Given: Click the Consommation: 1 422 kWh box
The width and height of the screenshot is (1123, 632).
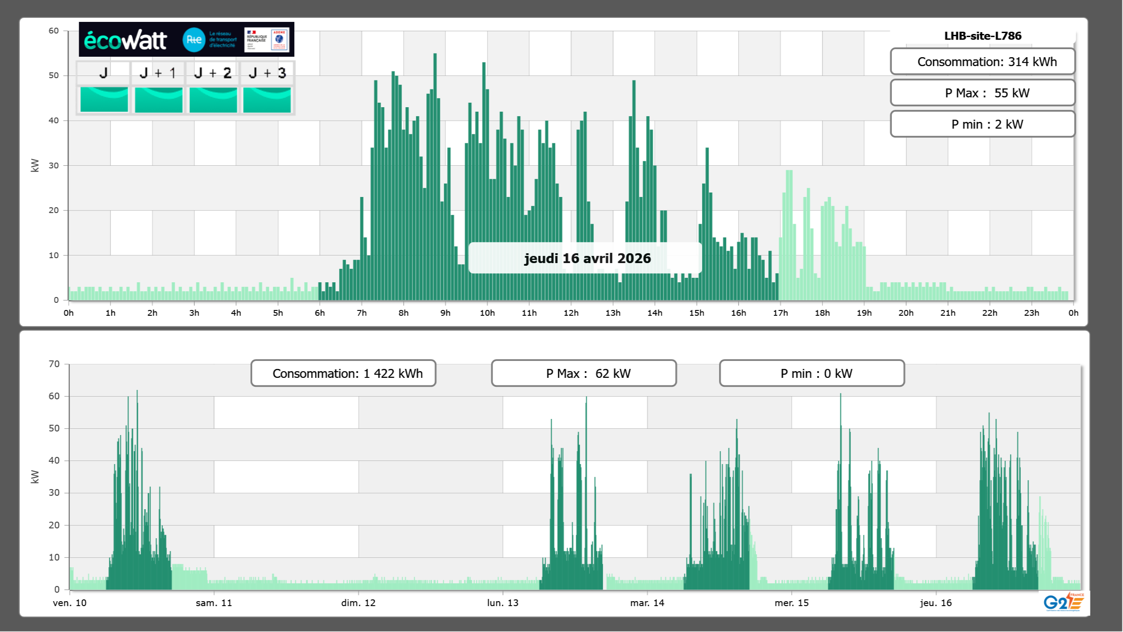Looking at the screenshot, I should point(343,373).
